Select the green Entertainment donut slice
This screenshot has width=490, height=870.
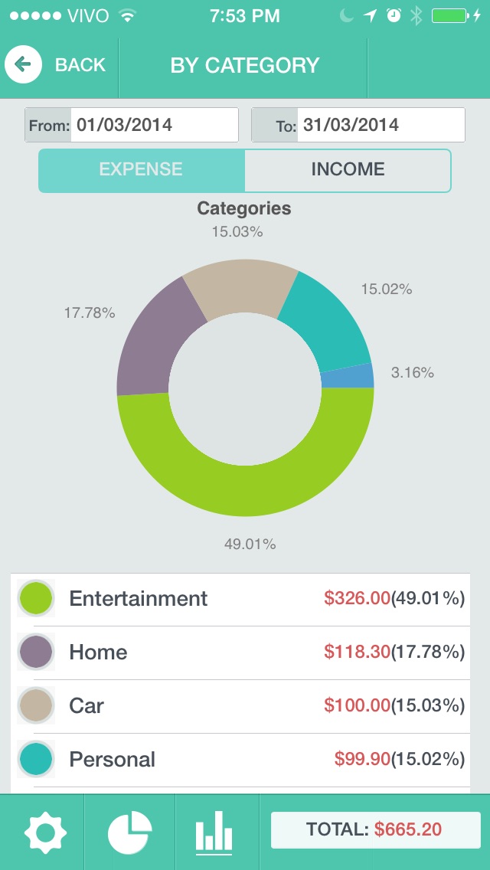point(245,484)
